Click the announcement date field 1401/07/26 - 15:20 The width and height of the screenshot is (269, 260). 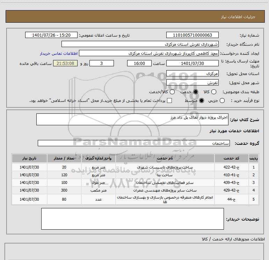51,35
